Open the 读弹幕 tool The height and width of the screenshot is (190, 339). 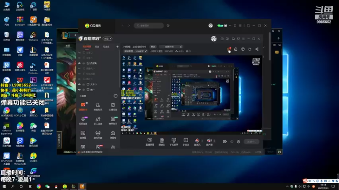[x=83, y=135]
